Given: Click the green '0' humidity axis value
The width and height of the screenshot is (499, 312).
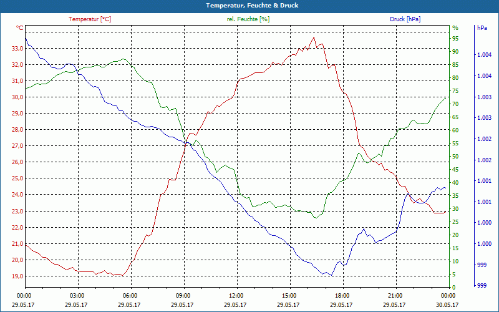Looking at the screenshot, I should tap(454, 288).
